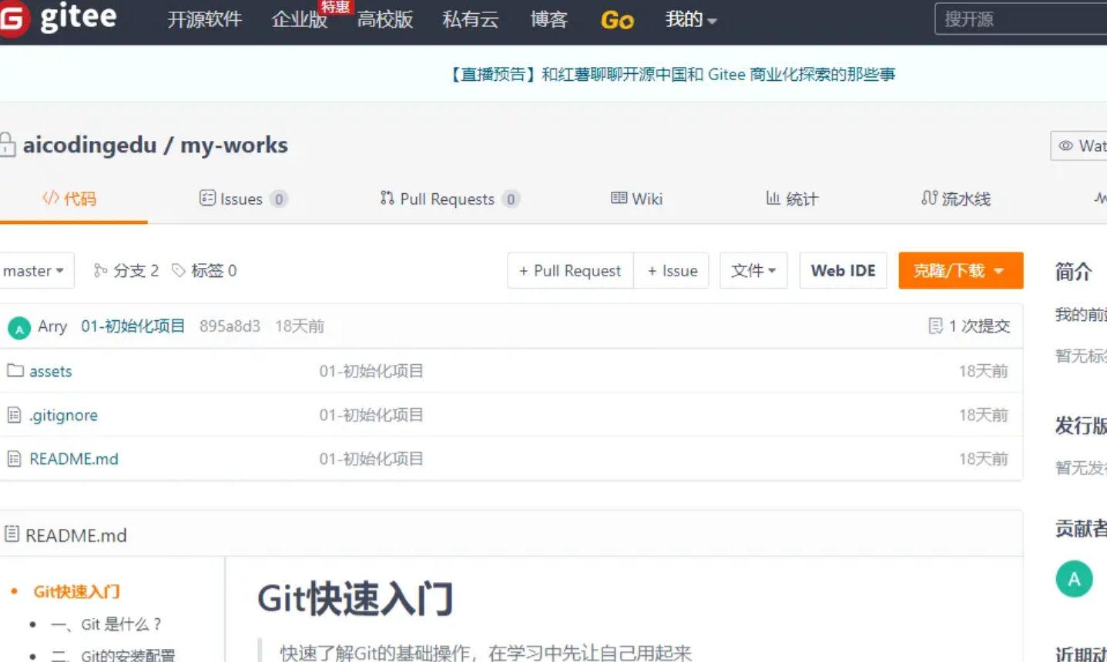The width and height of the screenshot is (1107, 662).
Task: Click the Arry author name
Action: pos(52,326)
